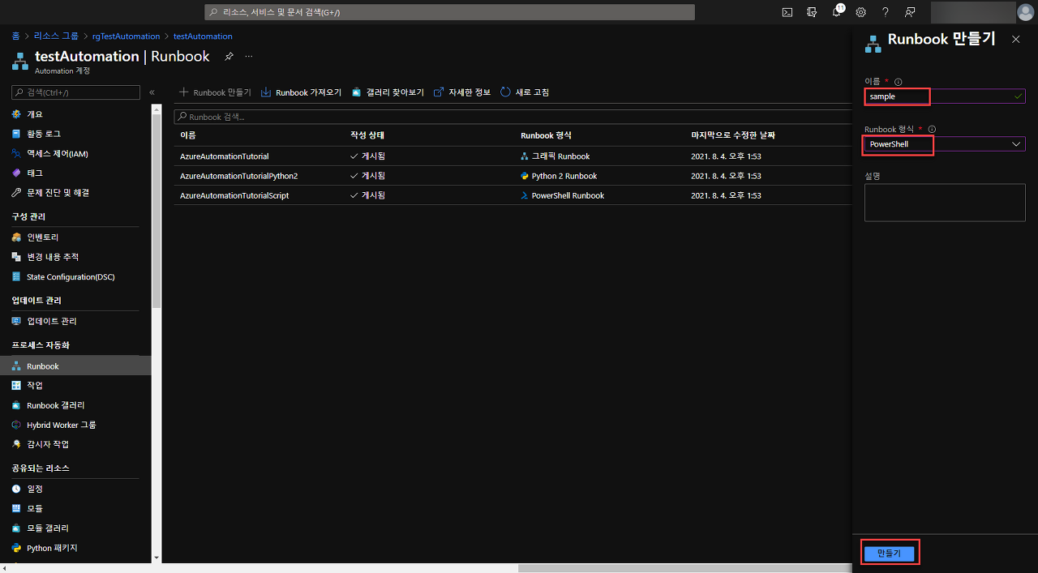Open notifications bell icon

tap(837, 12)
